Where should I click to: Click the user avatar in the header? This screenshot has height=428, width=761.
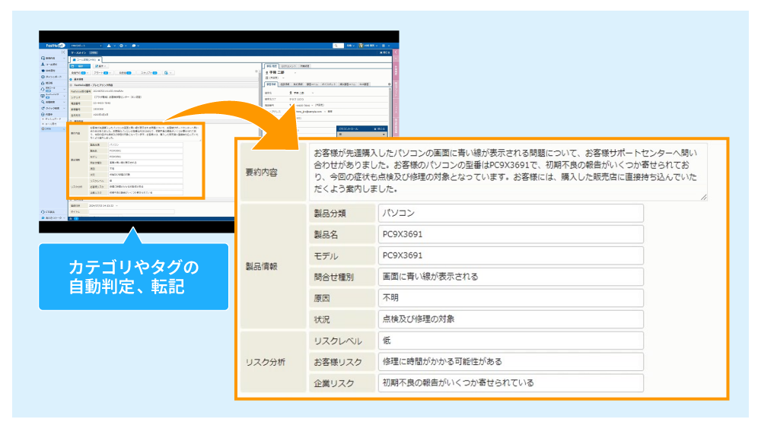coord(361,46)
